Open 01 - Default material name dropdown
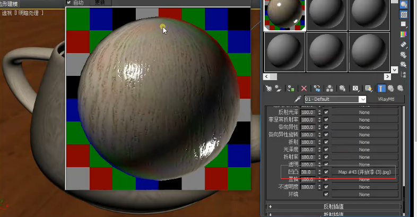This screenshot has height=217, width=417. (x=363, y=99)
